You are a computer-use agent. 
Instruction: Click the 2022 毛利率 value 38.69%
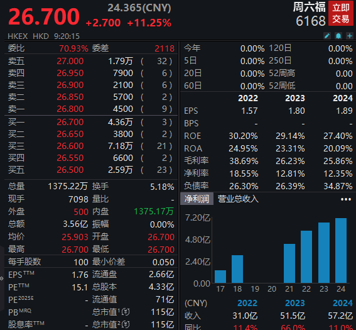point(244,161)
